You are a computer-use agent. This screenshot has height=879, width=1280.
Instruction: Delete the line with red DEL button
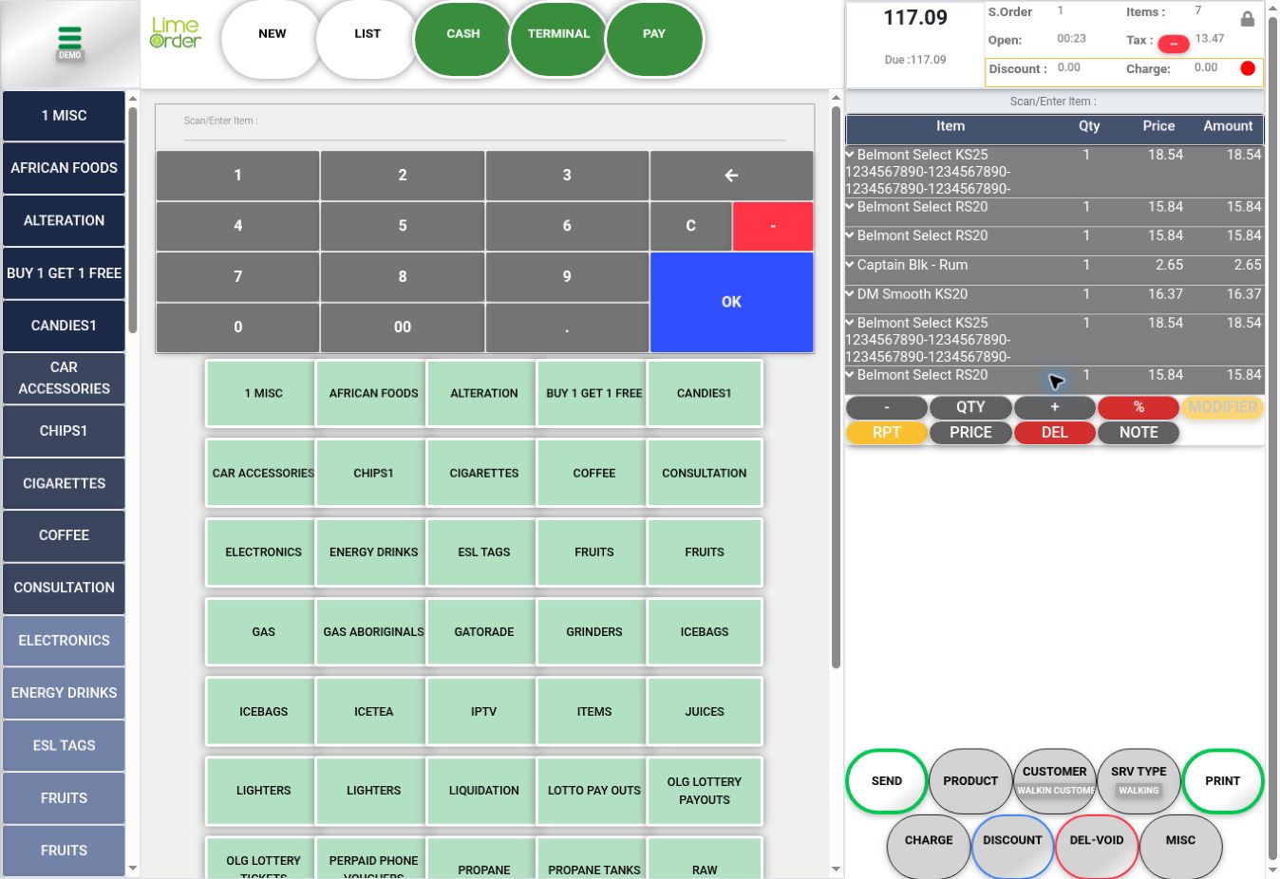(x=1054, y=433)
